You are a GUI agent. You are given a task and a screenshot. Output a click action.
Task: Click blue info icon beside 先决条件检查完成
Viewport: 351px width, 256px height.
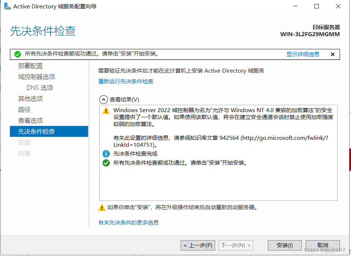[x=106, y=154]
